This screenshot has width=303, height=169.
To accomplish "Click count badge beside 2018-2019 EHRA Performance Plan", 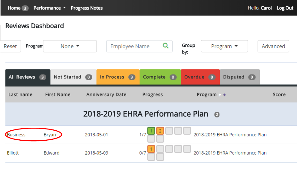I will [217, 115].
